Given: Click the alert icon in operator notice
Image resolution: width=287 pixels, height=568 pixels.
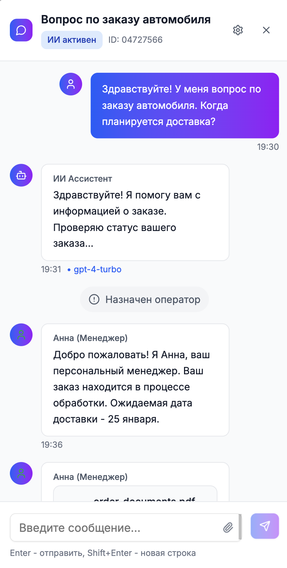Looking at the screenshot, I should point(94,300).
